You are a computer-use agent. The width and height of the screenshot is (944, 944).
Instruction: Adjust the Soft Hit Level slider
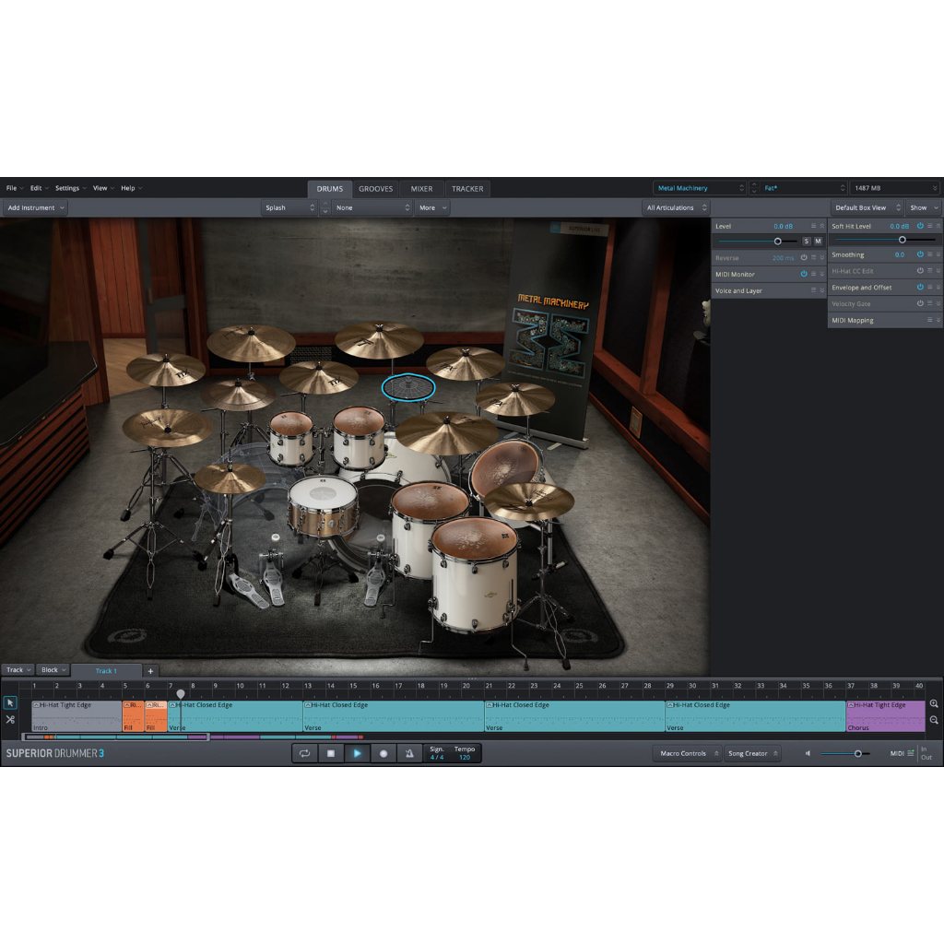[903, 240]
